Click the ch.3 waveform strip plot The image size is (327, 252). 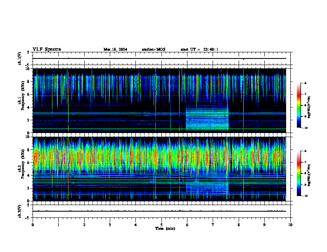pos(161,211)
